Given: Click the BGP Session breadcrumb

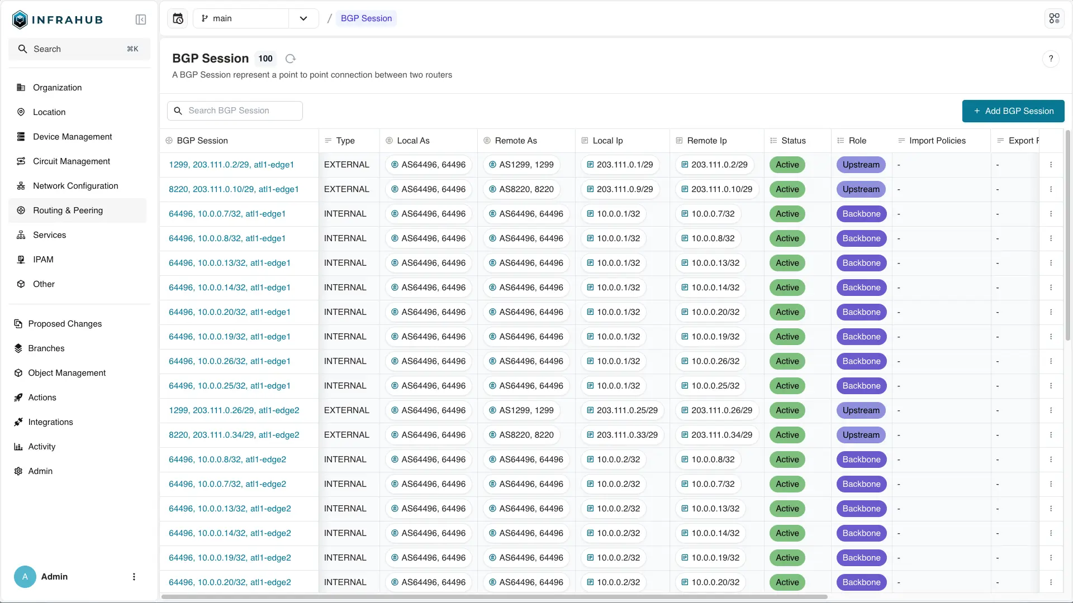Looking at the screenshot, I should click(366, 18).
